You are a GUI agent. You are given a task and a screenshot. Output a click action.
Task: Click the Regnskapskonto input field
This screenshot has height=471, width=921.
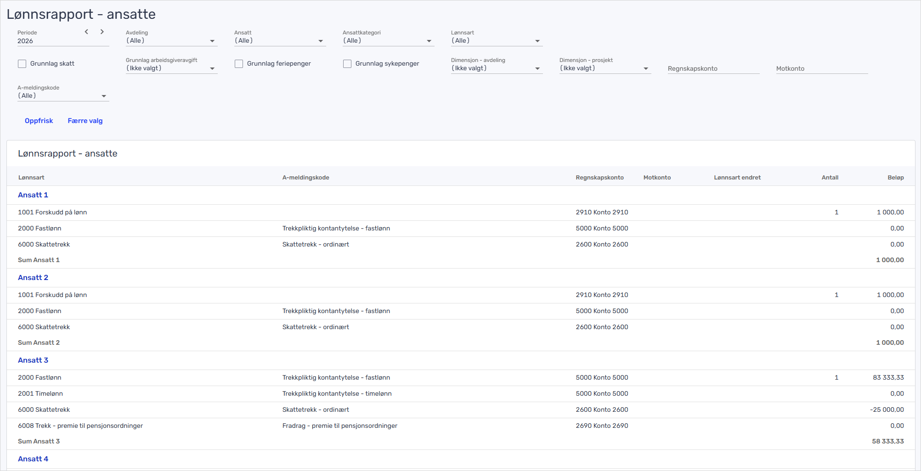click(713, 68)
